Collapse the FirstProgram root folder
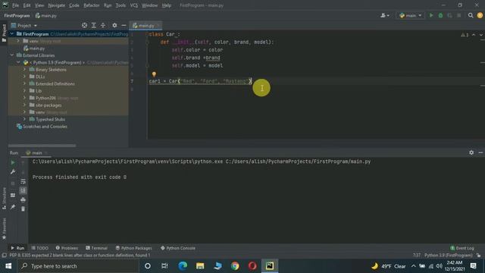Viewport: 485px width, 273px height. tap(12, 34)
